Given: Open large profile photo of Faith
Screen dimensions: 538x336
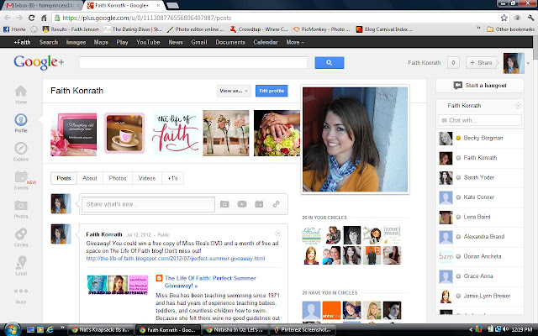Looking at the screenshot, I should pyautogui.click(x=355, y=139).
